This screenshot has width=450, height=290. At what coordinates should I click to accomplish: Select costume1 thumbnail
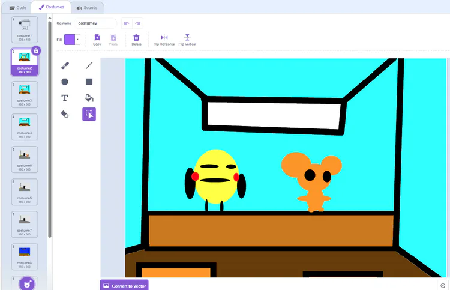click(x=25, y=30)
